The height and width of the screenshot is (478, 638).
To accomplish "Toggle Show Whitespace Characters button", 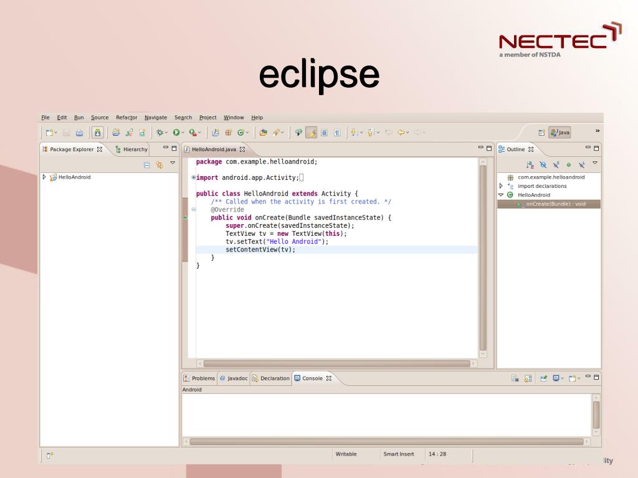I will click(337, 133).
